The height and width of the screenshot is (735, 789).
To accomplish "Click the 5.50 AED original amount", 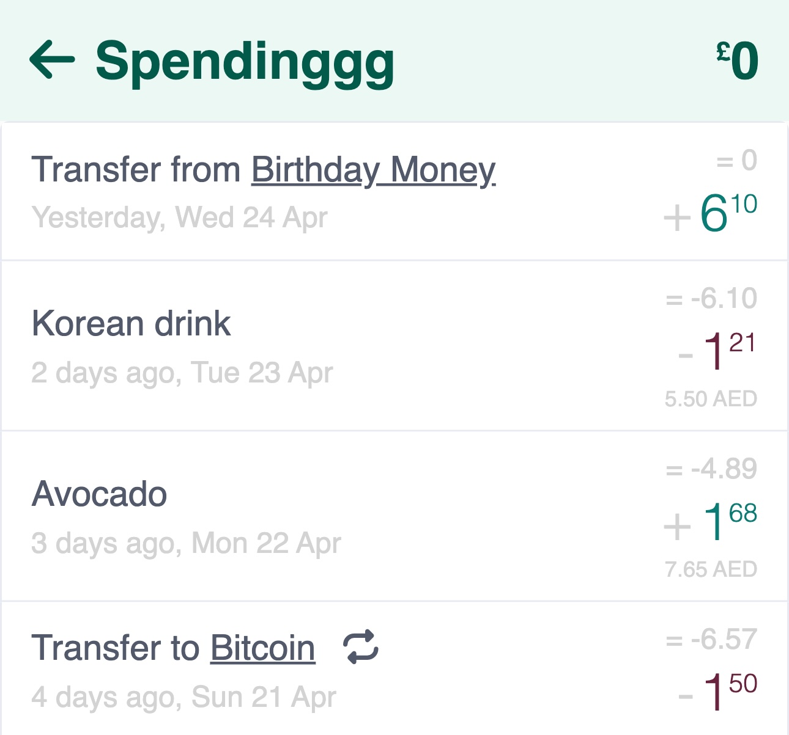I will [x=711, y=399].
